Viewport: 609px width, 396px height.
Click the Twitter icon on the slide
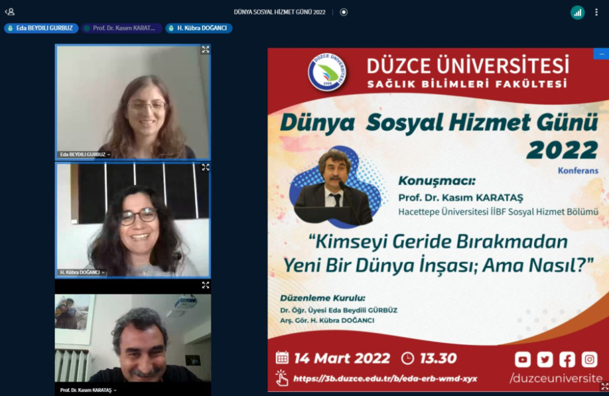[545, 360]
